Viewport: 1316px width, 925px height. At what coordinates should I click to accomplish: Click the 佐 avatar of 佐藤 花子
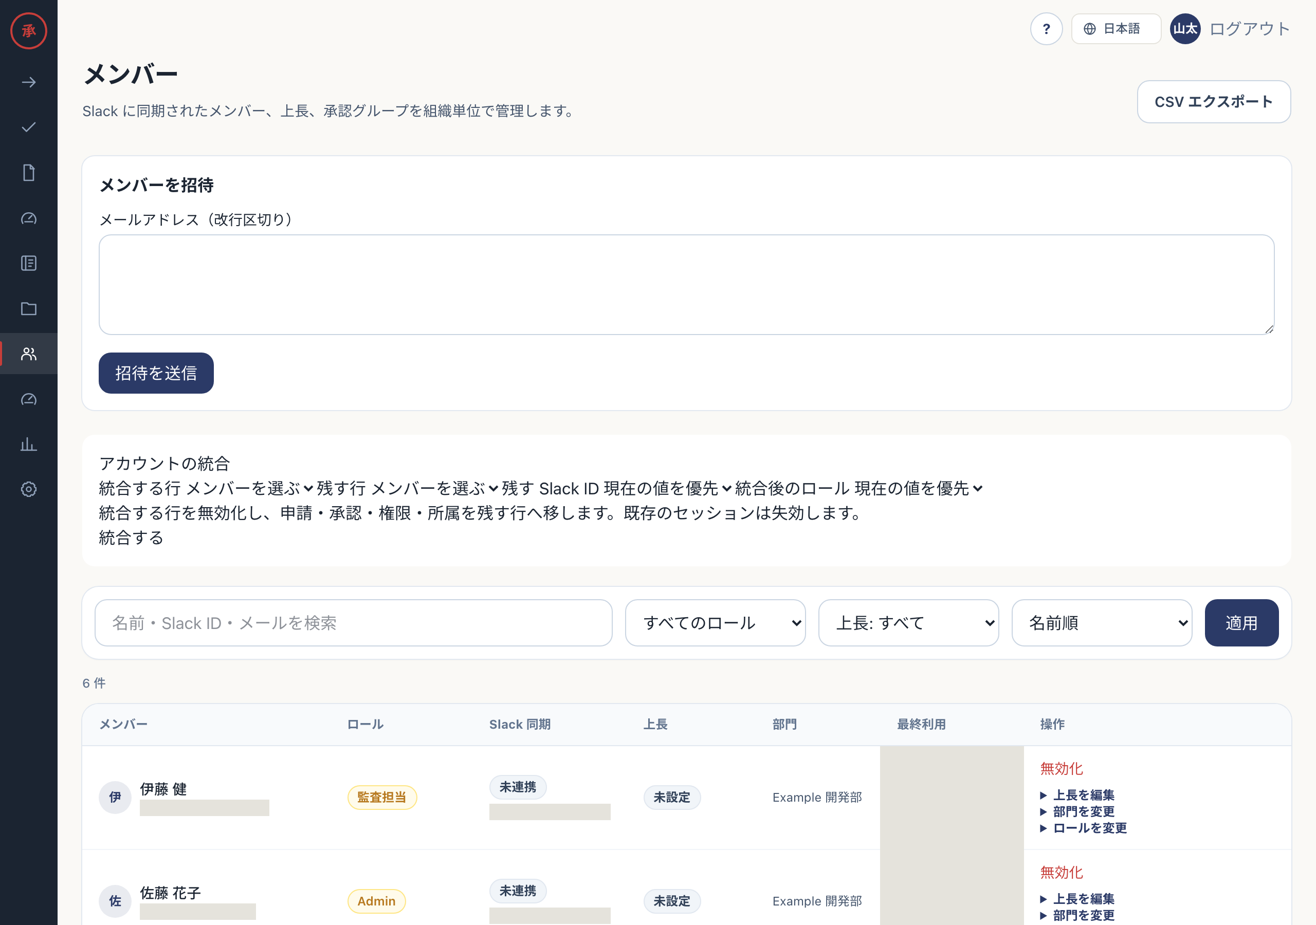tap(115, 901)
